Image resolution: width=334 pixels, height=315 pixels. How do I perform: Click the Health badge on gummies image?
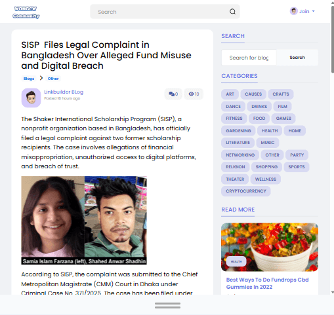(236, 261)
